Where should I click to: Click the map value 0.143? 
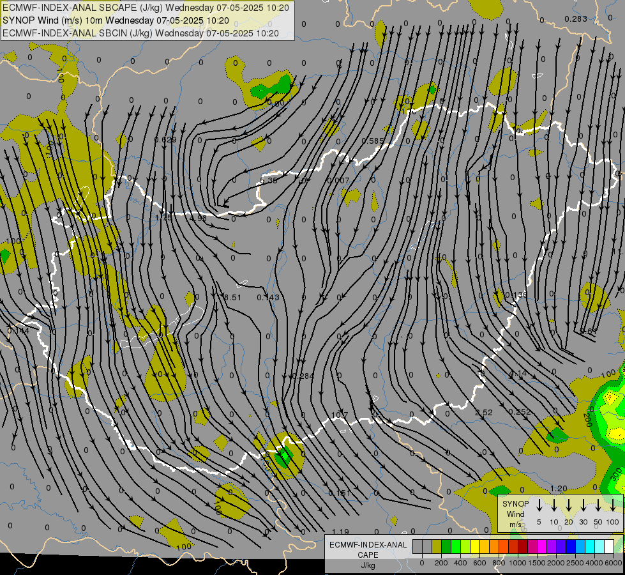[x=268, y=297]
